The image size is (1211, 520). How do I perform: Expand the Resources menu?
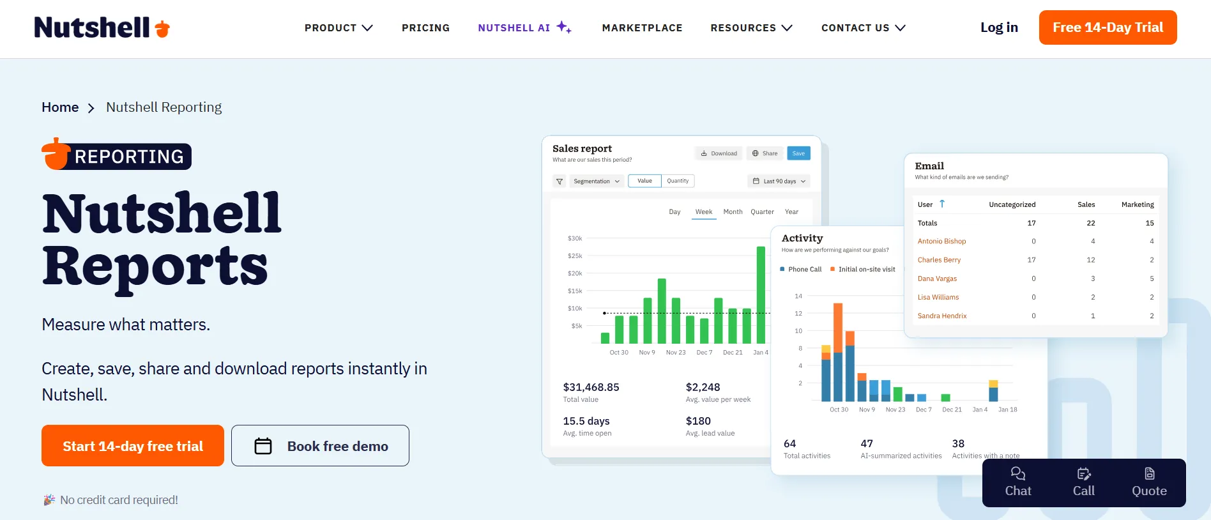pos(751,27)
